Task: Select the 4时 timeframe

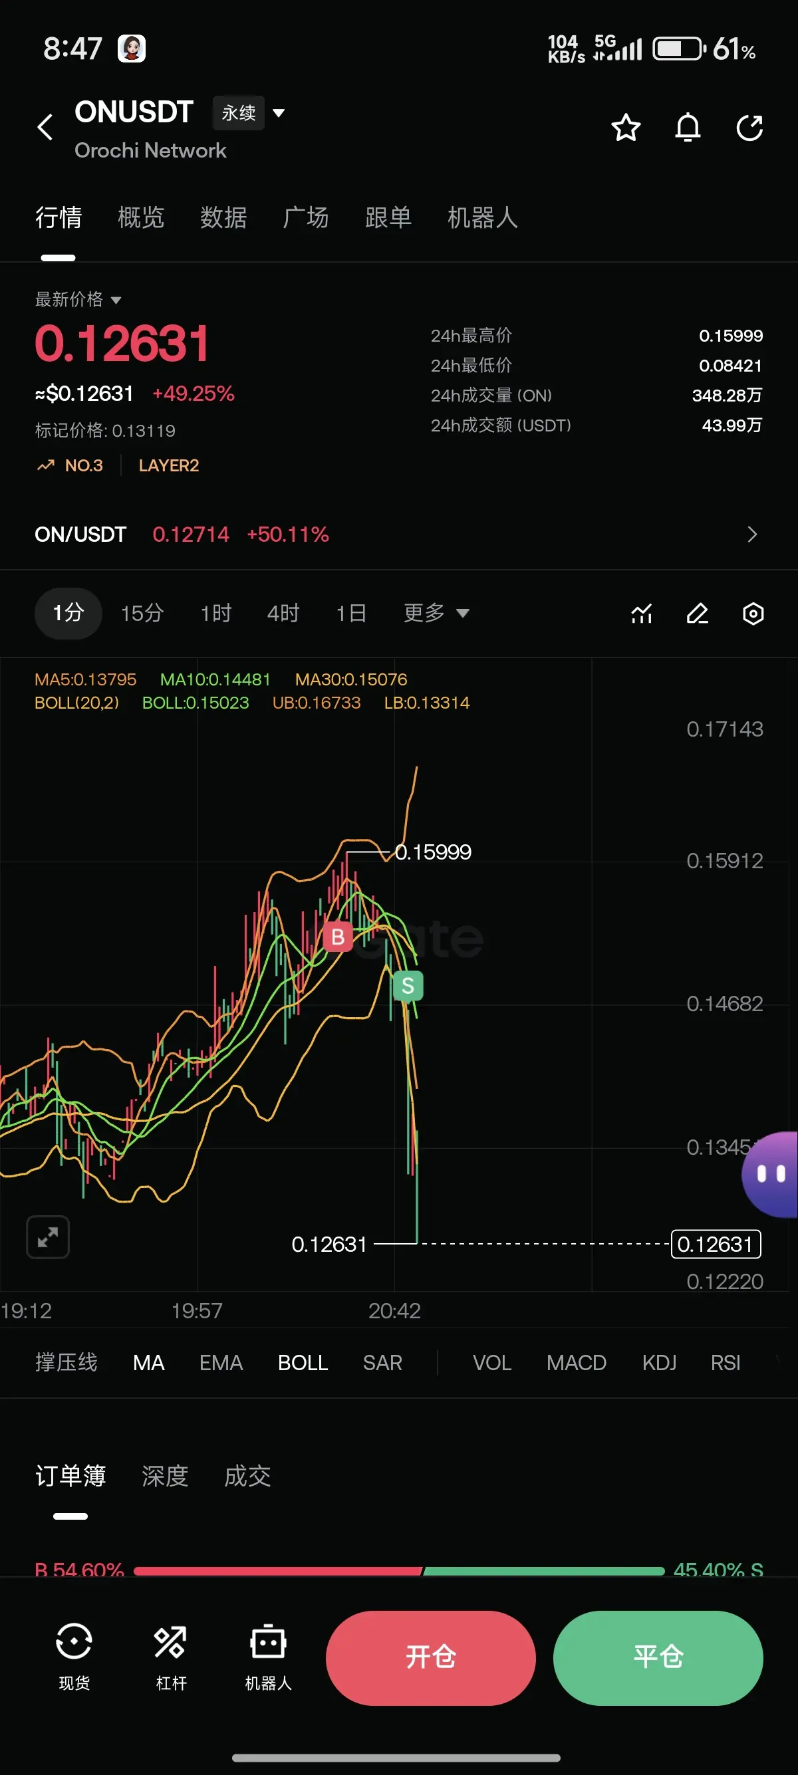Action: [x=283, y=612]
